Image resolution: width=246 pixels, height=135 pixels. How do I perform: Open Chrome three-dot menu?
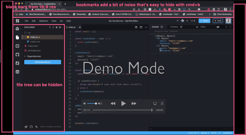[x=230, y=9]
